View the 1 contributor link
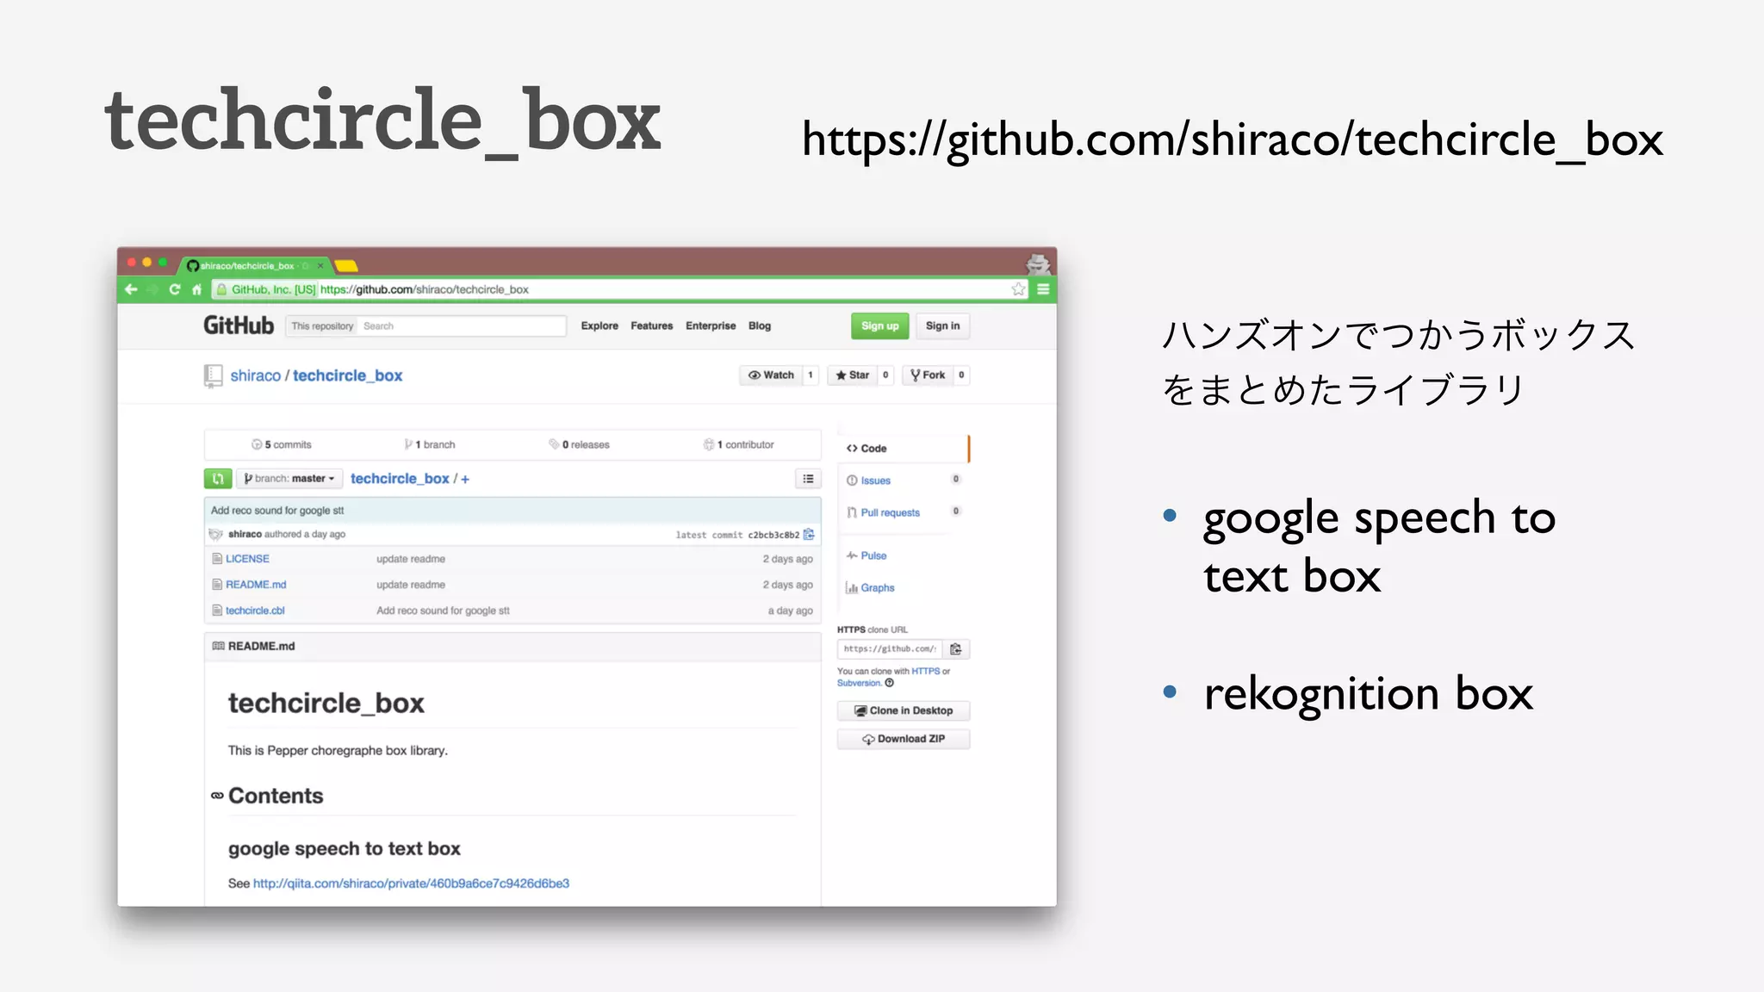Viewport: 1764px width, 992px height. (x=738, y=444)
